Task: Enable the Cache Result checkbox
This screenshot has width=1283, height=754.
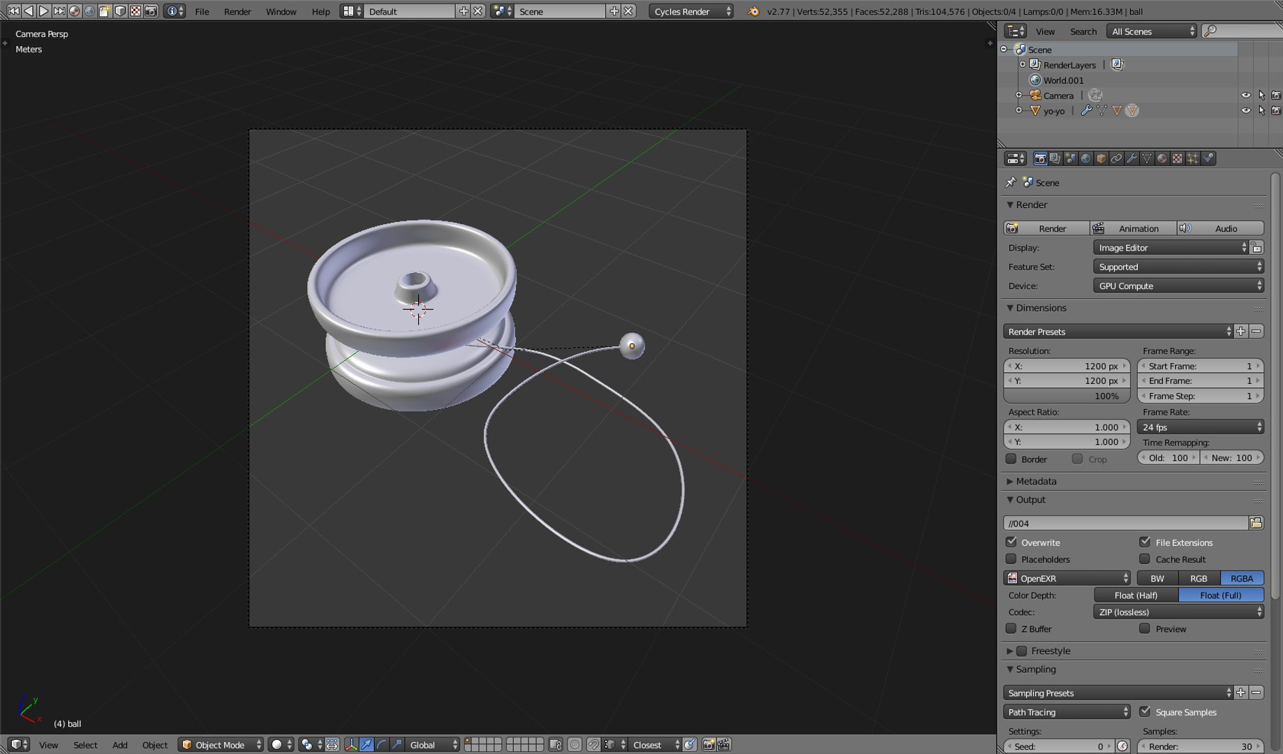Action: [x=1145, y=559]
